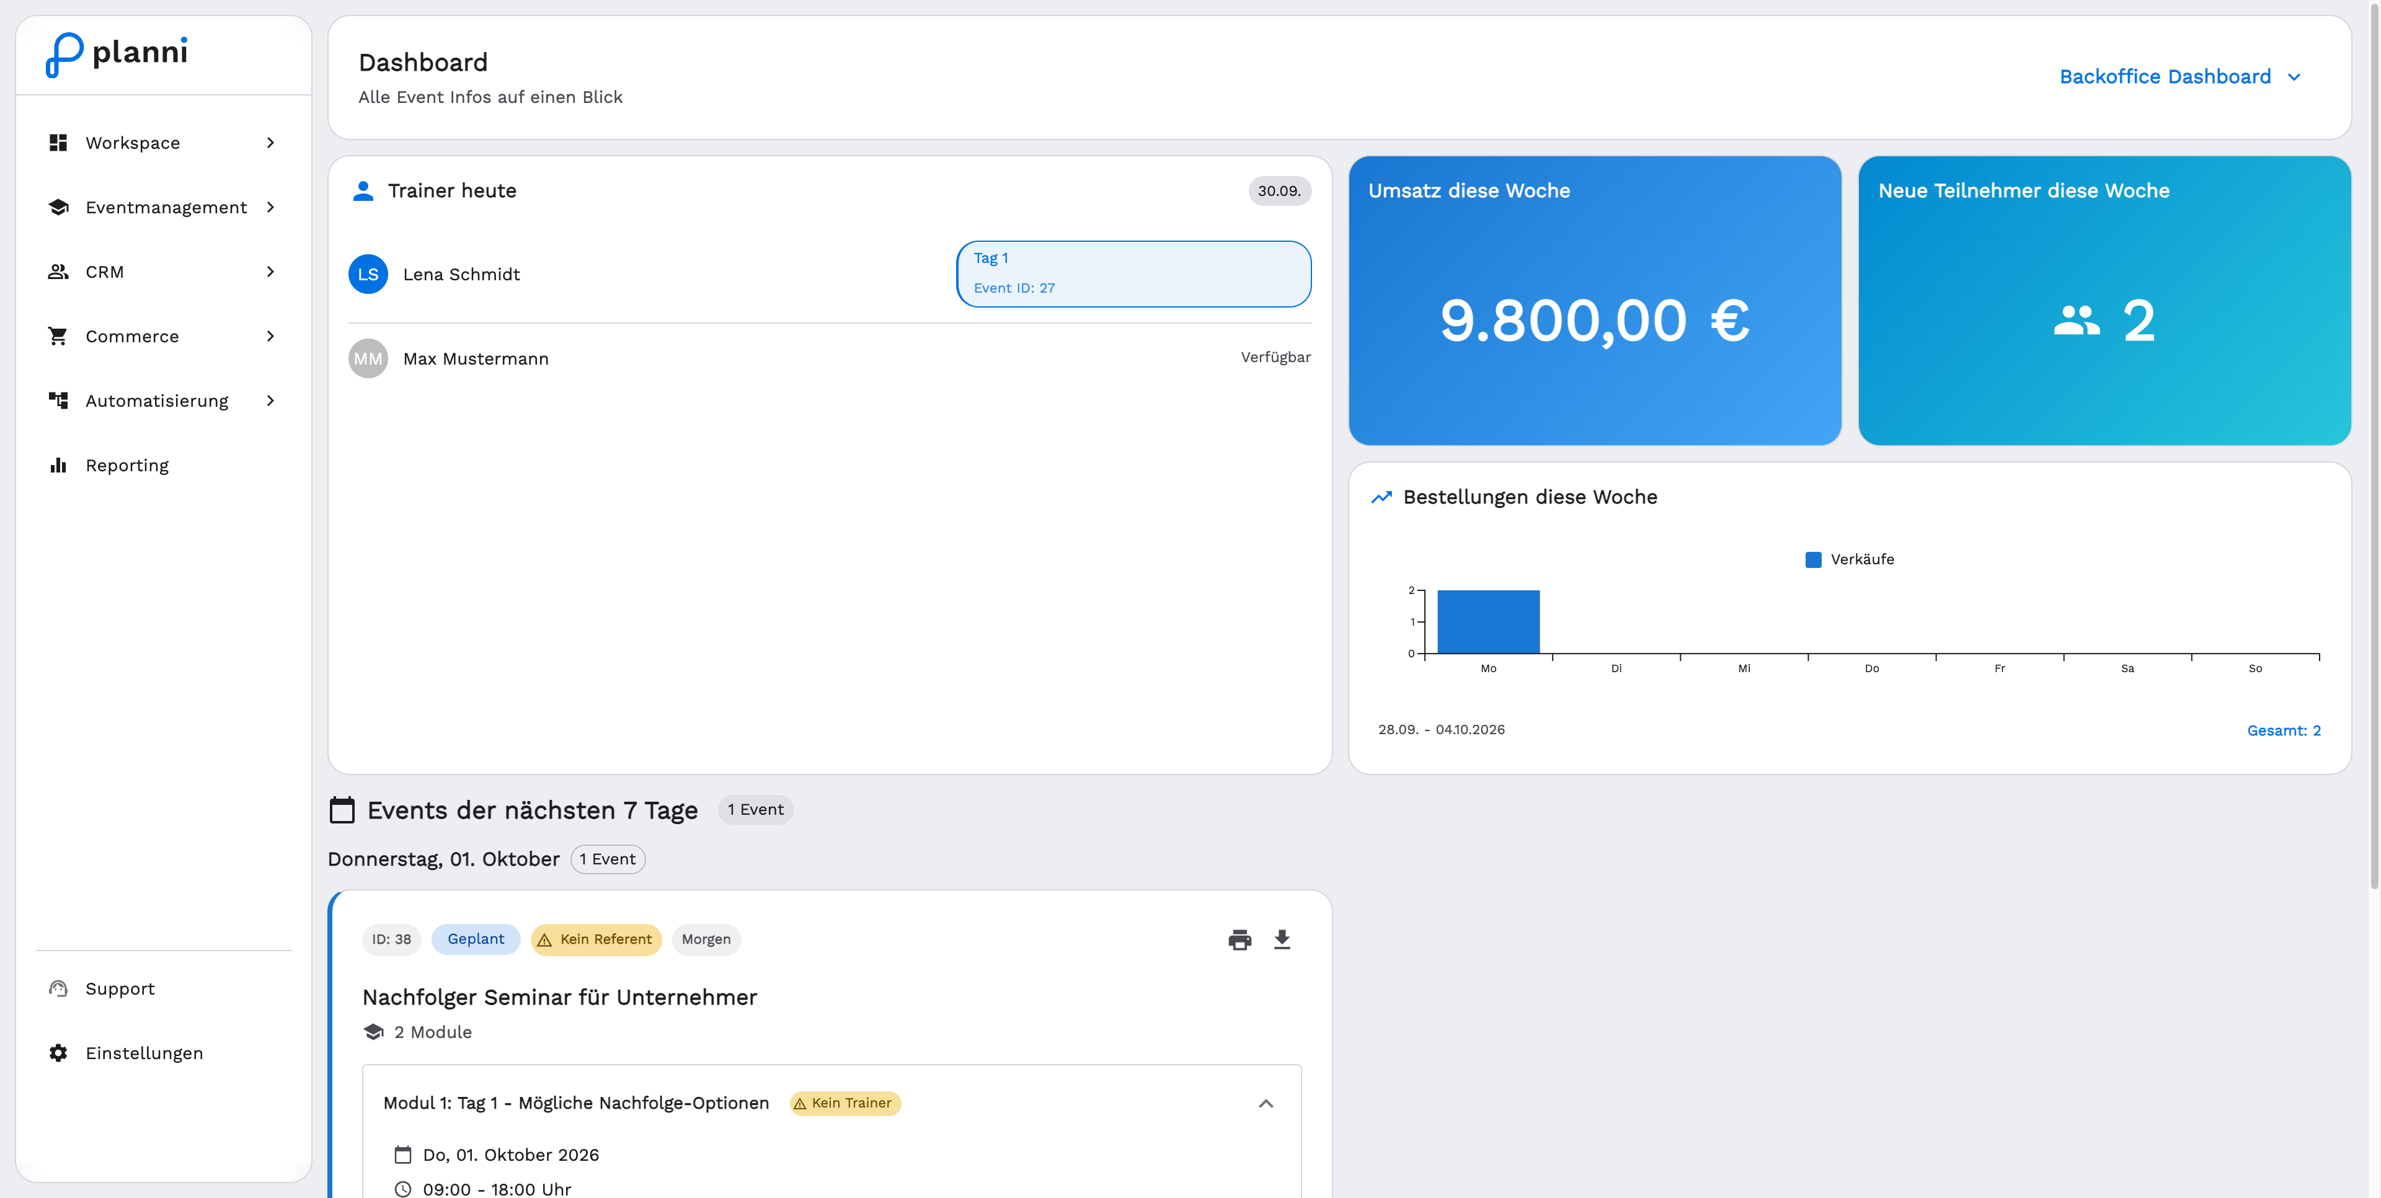2381x1198 pixels.
Task: Click Lena Schmidt's LS avatar
Action: tap(368, 275)
